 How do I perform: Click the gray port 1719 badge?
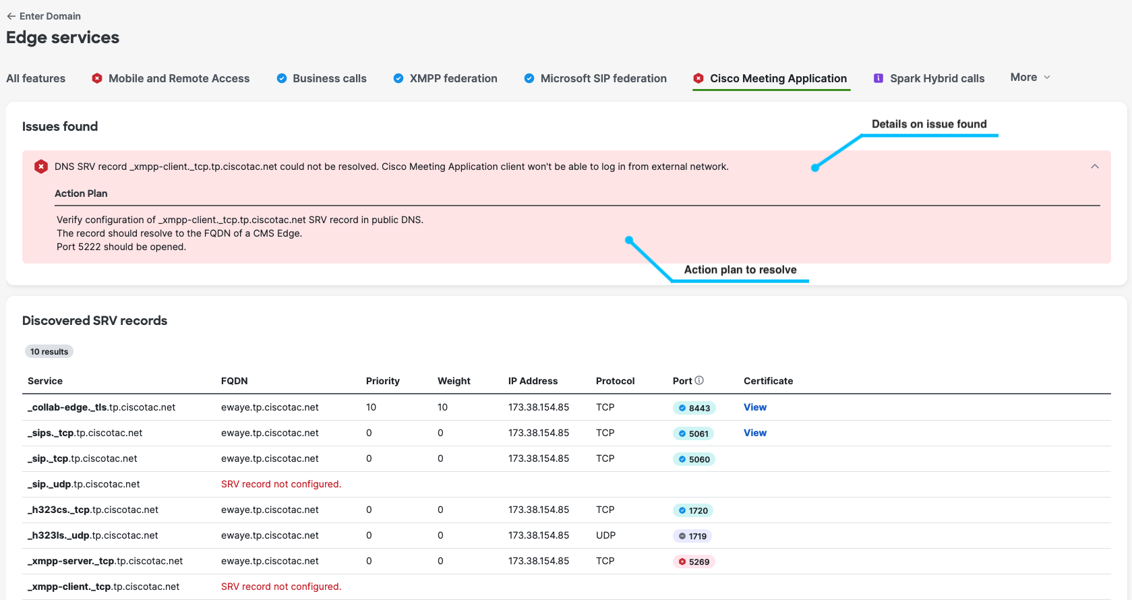click(x=692, y=536)
